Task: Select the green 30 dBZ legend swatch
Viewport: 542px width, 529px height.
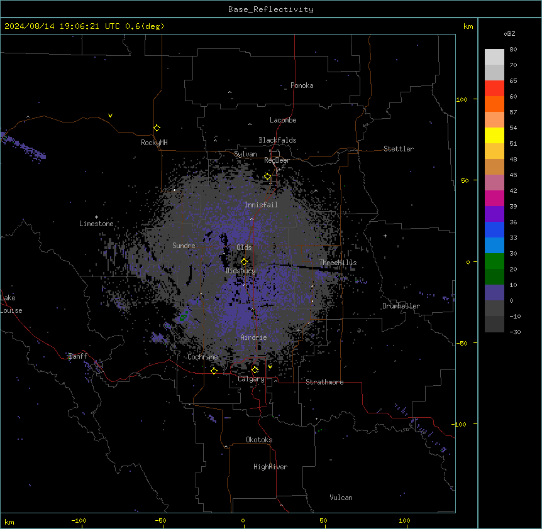Action: (494, 261)
